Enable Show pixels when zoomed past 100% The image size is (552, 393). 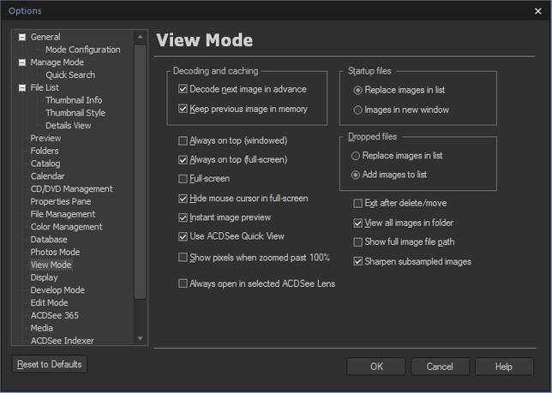[x=183, y=258]
